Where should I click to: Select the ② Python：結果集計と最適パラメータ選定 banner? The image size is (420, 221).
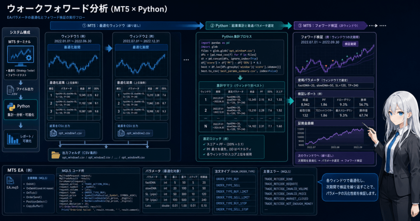click(248, 26)
